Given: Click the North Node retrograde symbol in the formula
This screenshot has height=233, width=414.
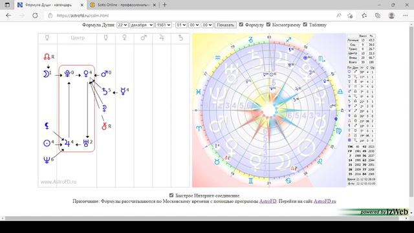Looking at the screenshot, I should (47, 56).
